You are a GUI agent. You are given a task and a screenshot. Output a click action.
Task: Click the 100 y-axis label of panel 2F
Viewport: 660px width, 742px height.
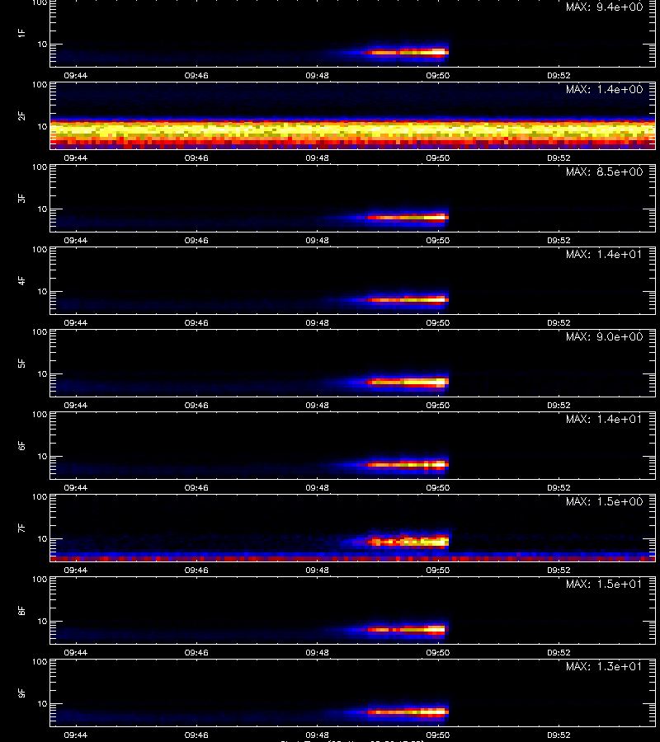coord(40,85)
